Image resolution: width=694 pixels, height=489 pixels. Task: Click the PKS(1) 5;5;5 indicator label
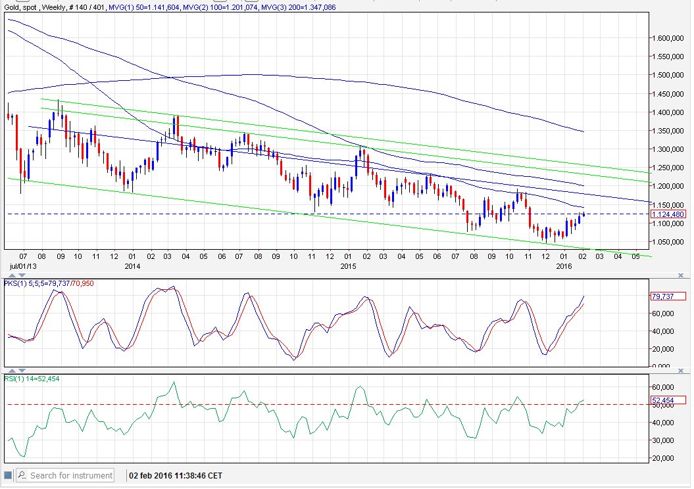tap(37, 283)
